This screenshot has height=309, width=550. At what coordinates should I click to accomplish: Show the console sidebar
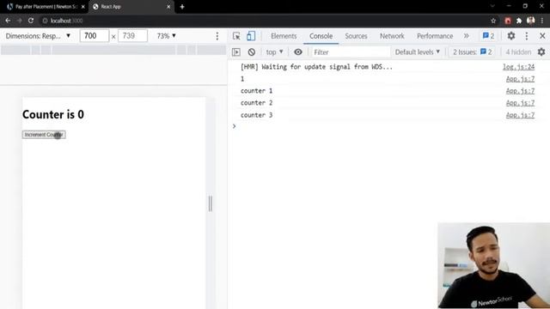click(x=236, y=52)
